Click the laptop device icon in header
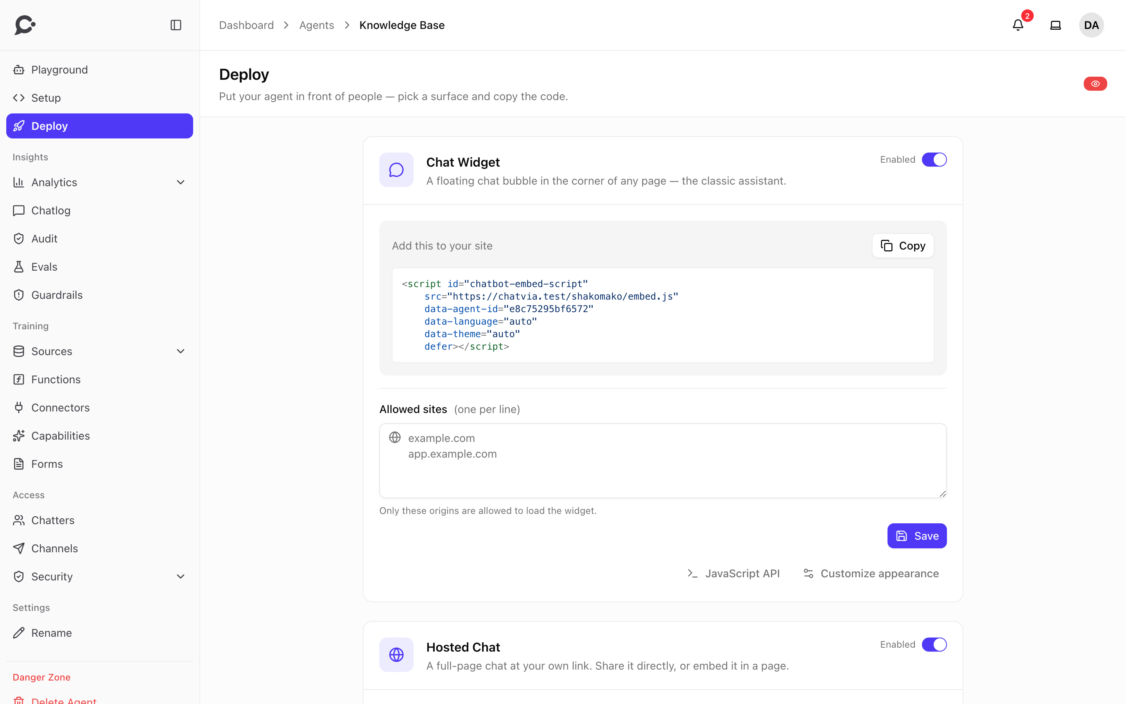Screen dimensions: 1126x704 [x=1056, y=25]
